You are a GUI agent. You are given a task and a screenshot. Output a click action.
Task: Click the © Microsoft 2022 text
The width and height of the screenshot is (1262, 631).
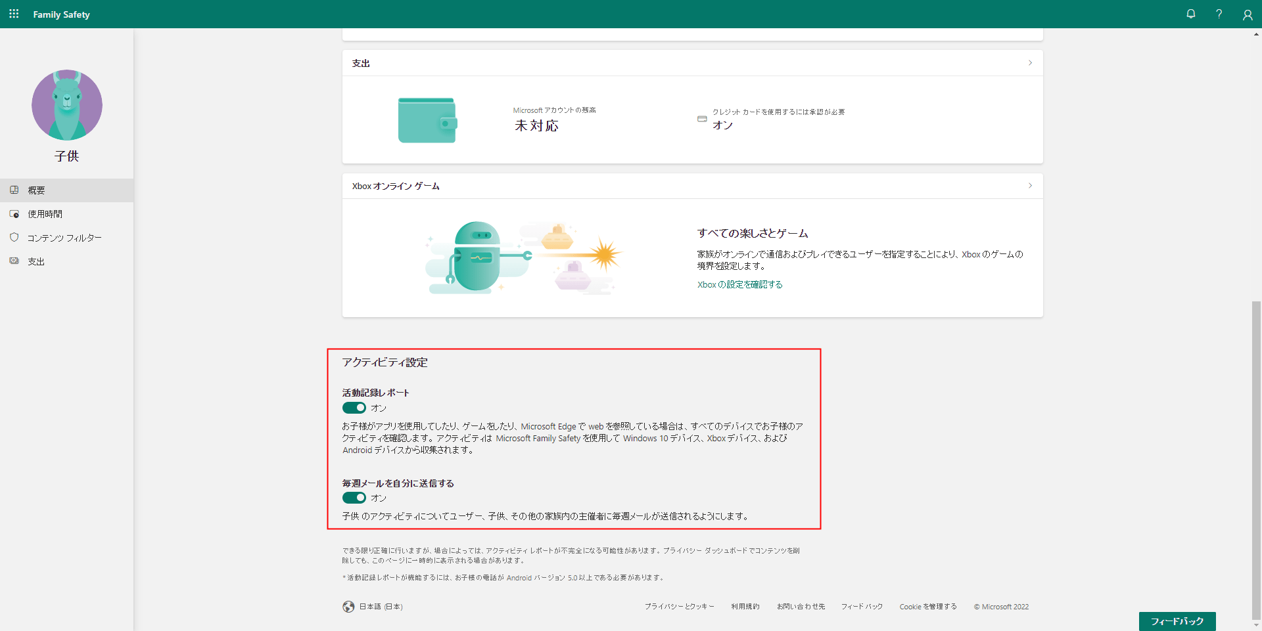click(1001, 607)
